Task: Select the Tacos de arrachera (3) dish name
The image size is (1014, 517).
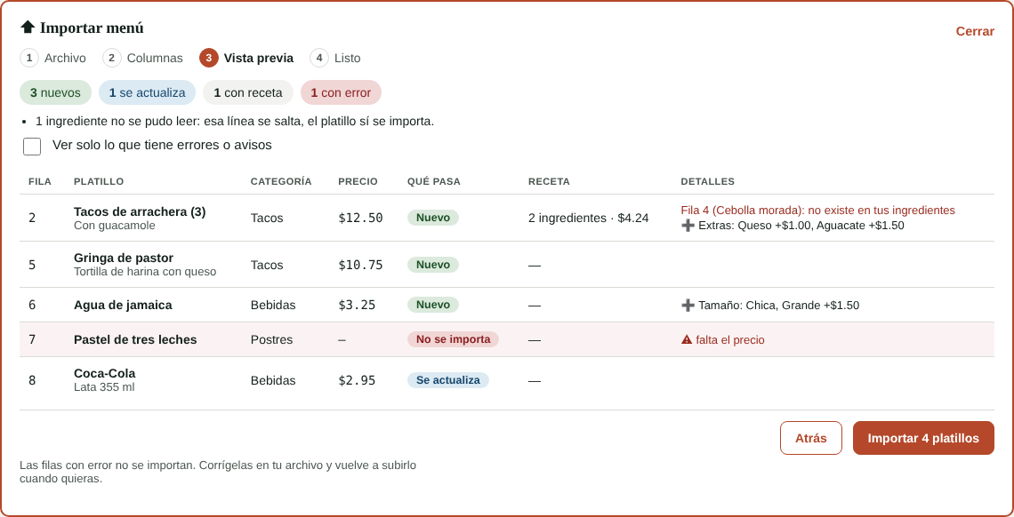Action: pyautogui.click(x=140, y=211)
